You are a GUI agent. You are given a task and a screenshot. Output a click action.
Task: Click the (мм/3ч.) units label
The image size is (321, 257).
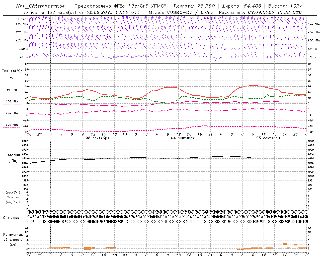[13, 192]
